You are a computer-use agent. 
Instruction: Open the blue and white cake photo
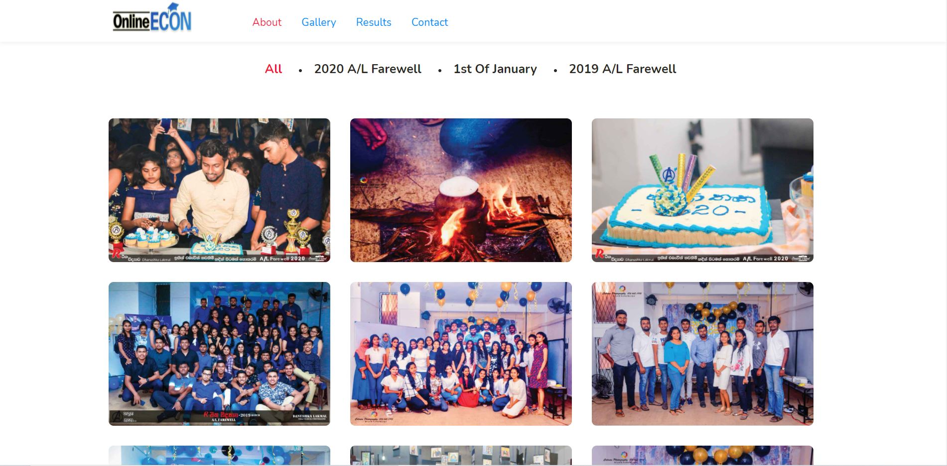point(702,190)
